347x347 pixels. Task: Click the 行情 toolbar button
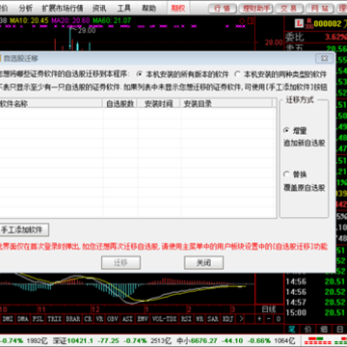223,9
